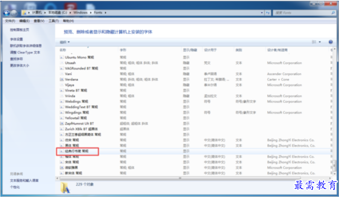Open the 调整 ClearType 文本 link
Image resolution: width=340 pixels, height=197 pixels.
pyautogui.click(x=25, y=52)
